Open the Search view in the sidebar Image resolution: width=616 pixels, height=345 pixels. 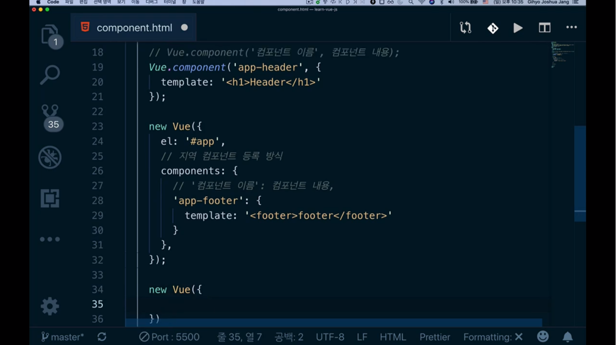point(50,75)
